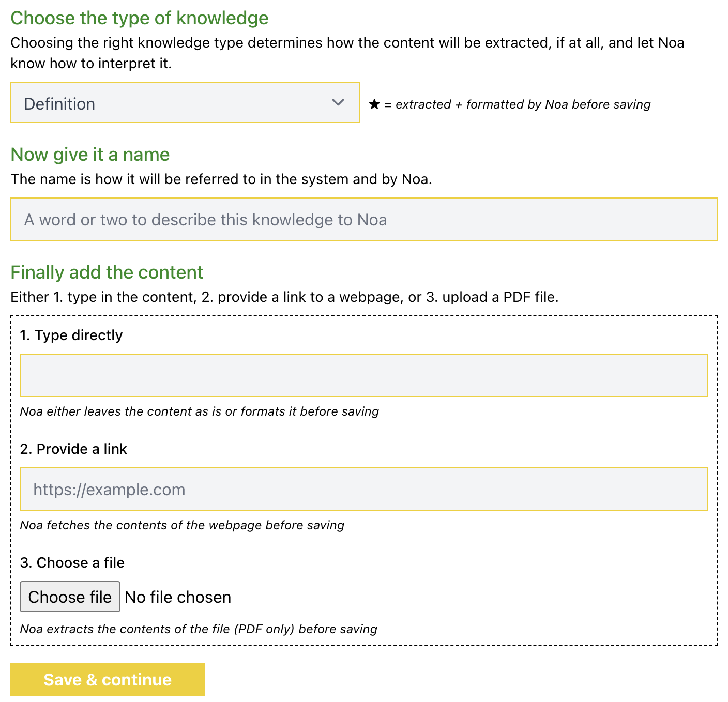Viewport: 728px width, 702px height.
Task: Focus the https://example.com link field
Action: [363, 489]
